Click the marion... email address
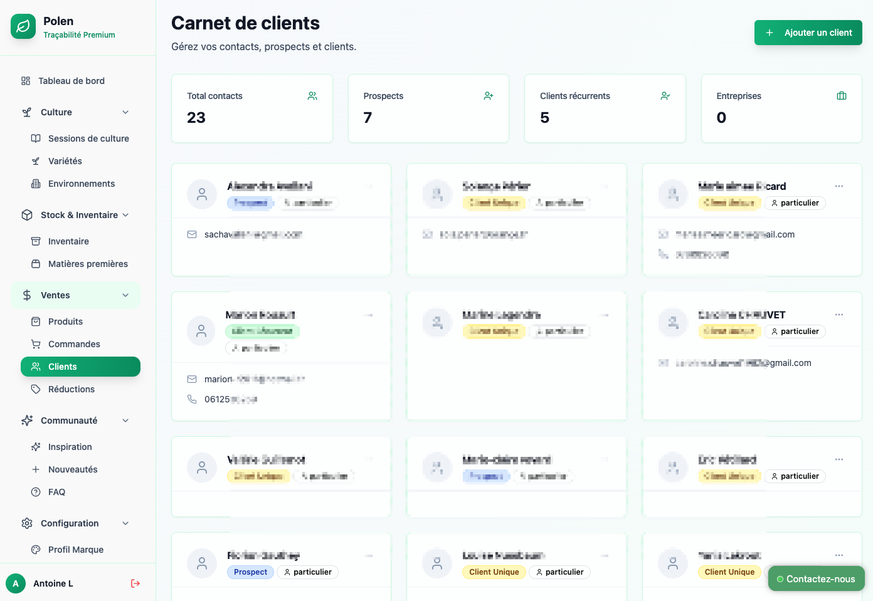873x601 pixels. click(254, 379)
